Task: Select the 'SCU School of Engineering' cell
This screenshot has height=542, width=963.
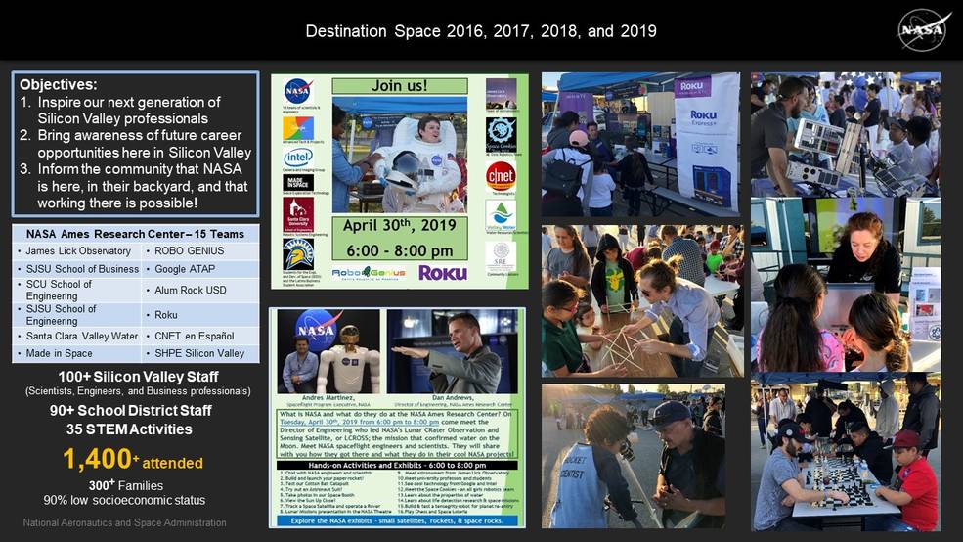Action: [77, 290]
